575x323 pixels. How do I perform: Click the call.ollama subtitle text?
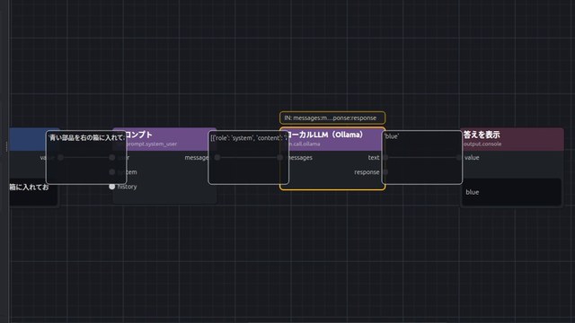(x=305, y=144)
